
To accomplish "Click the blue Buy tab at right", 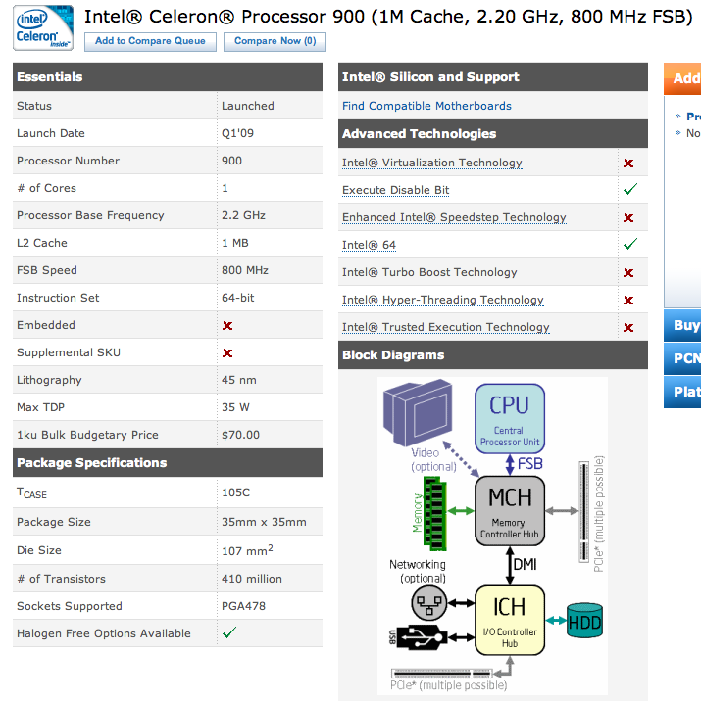I will click(682, 325).
